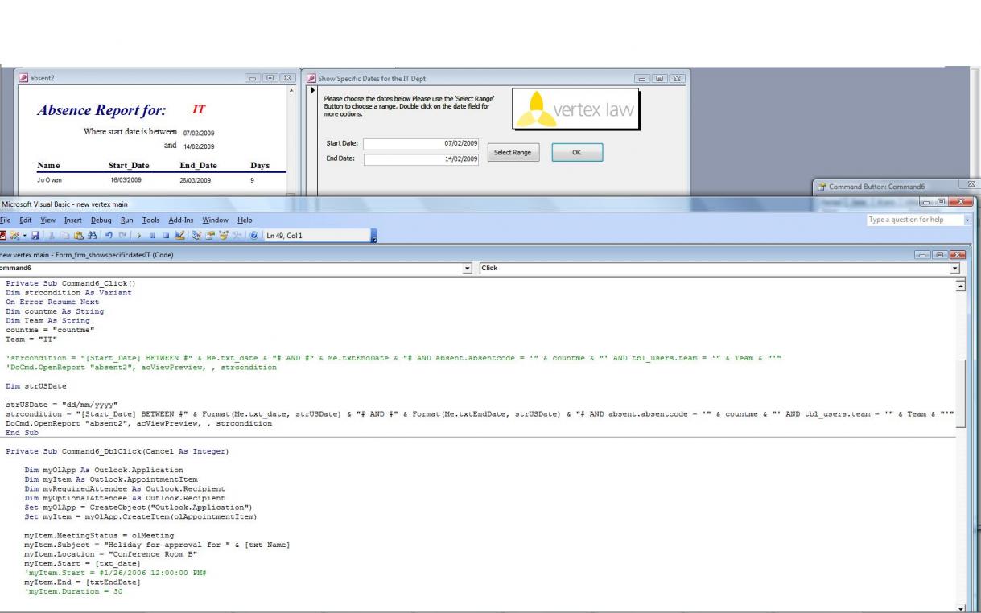Expand the Command6 object dropdown
The width and height of the screenshot is (981, 613).
(x=468, y=268)
